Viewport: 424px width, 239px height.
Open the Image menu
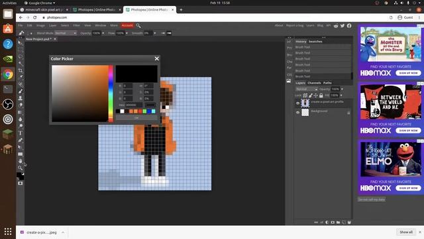tap(40, 25)
